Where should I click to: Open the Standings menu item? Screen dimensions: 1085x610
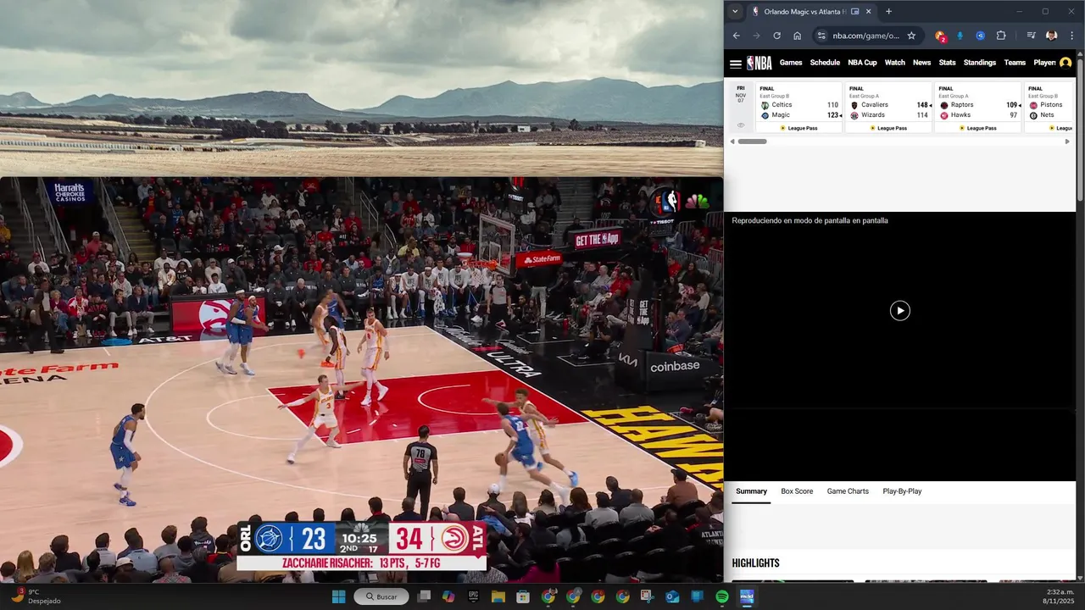click(980, 63)
